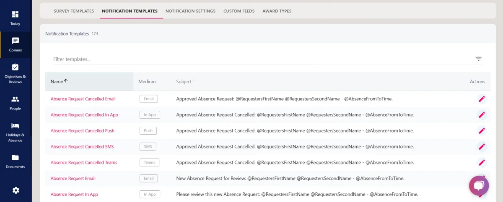Click the Medium column header
The image size is (503, 202).
coord(147,82)
